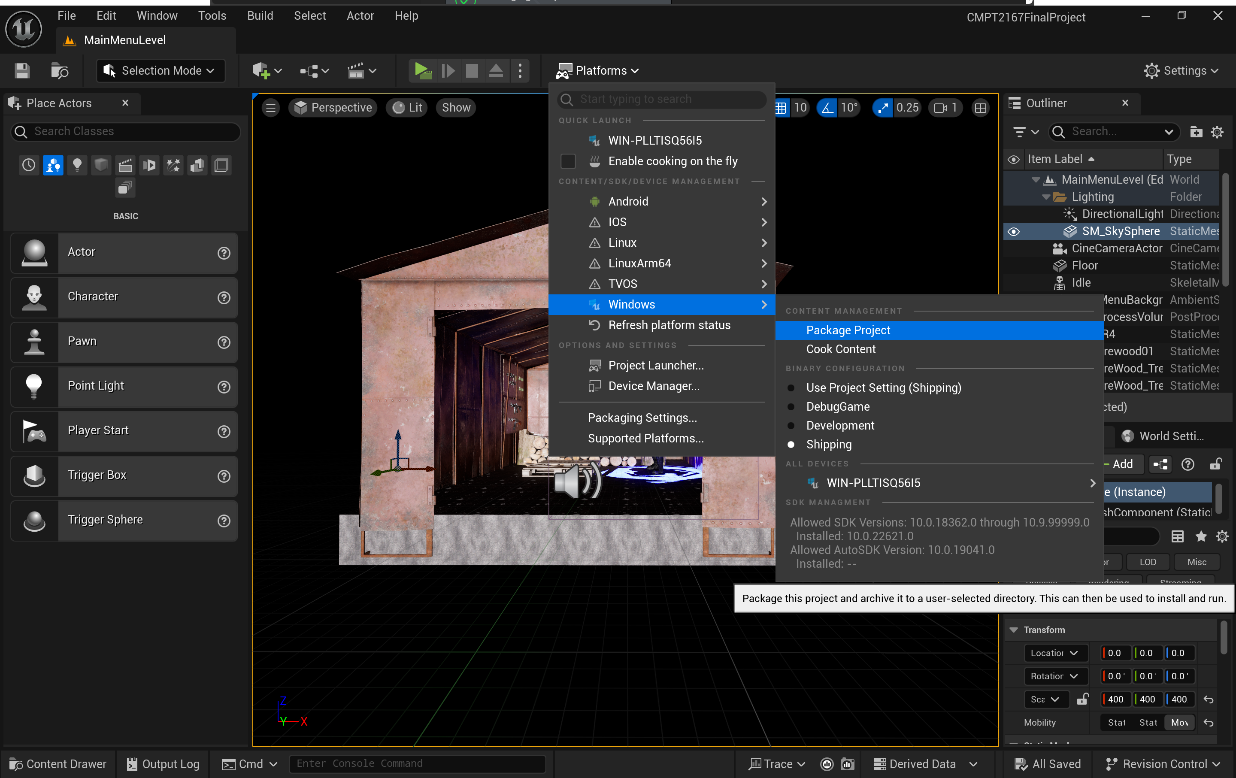Open Revision Control menu
The height and width of the screenshot is (778, 1236).
(x=1162, y=764)
